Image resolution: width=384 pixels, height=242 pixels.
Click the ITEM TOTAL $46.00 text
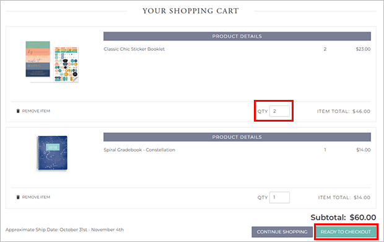tap(344, 111)
